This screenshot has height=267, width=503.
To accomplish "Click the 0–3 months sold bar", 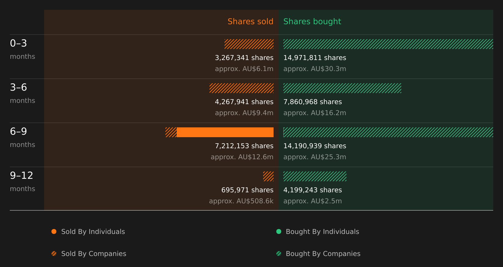I will 249,44.
